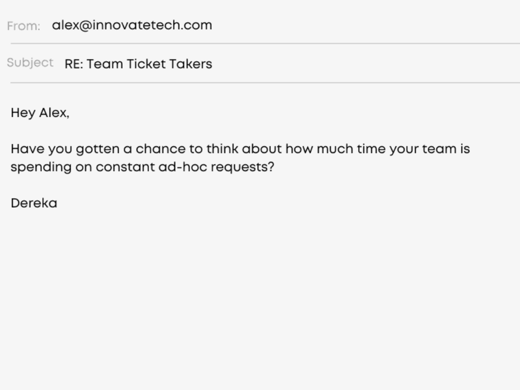Click the word 'Takers' in the subject
520x390 pixels.
click(x=190, y=64)
